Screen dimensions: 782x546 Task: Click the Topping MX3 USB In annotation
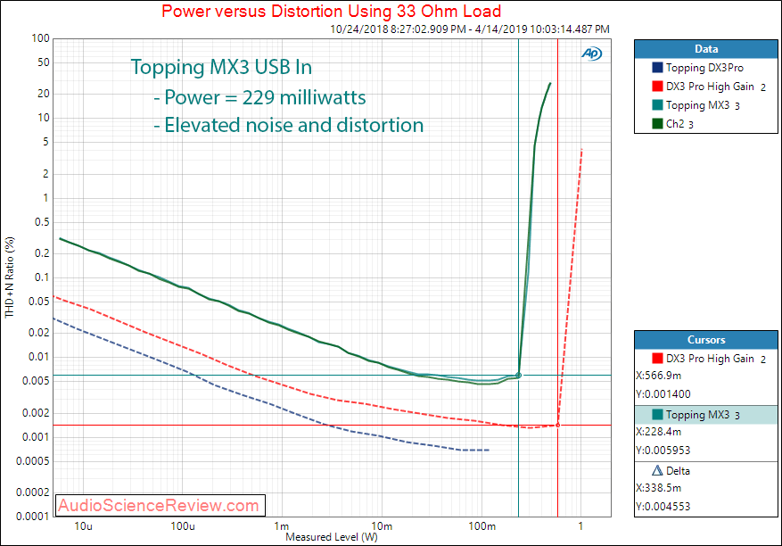point(221,68)
